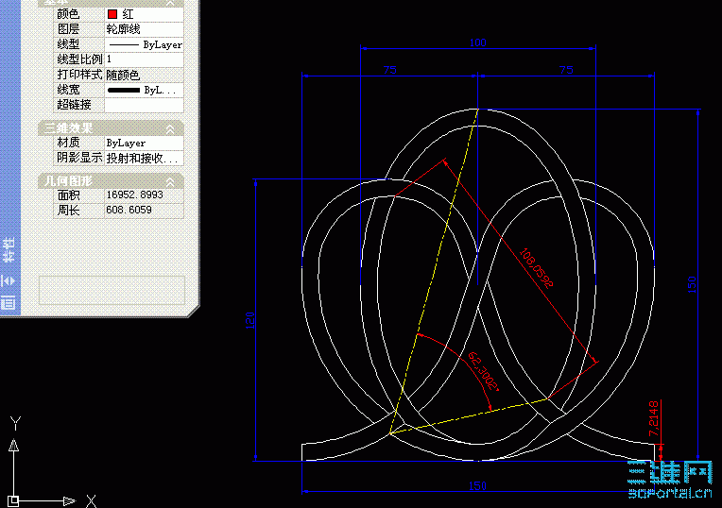Click the empty 超链接 value field
Image resolution: width=722 pixels, height=508 pixels.
(x=145, y=106)
